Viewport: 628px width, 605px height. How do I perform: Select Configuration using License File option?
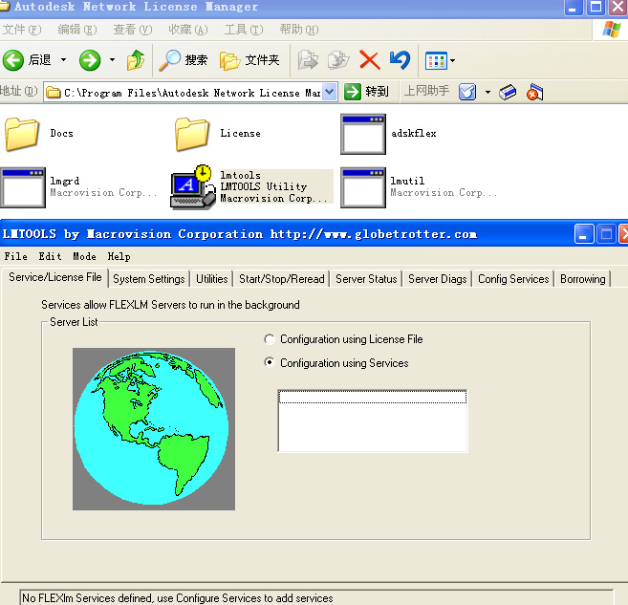pyautogui.click(x=270, y=339)
